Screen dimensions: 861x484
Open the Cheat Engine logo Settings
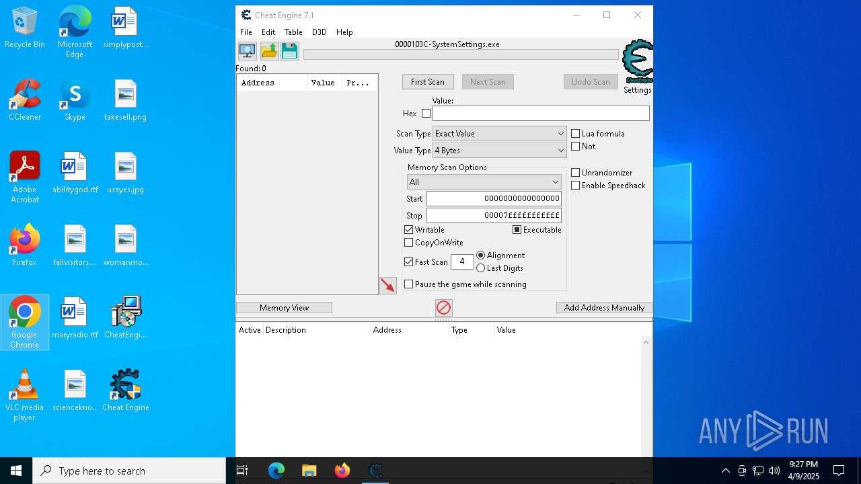tap(638, 67)
